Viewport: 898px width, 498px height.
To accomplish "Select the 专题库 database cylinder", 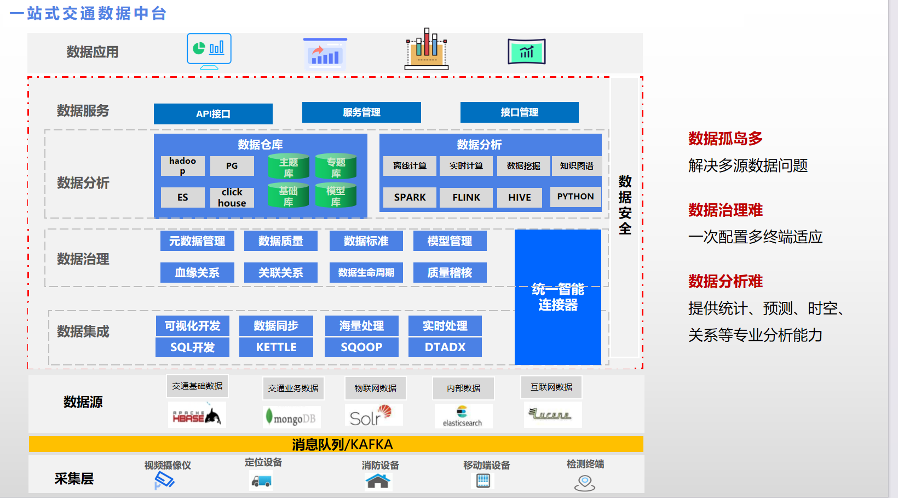I will (336, 167).
